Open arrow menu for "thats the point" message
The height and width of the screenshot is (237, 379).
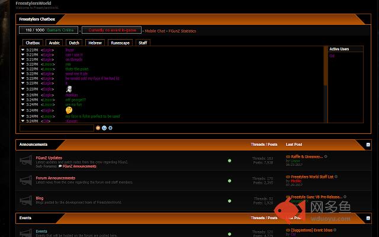23,69
